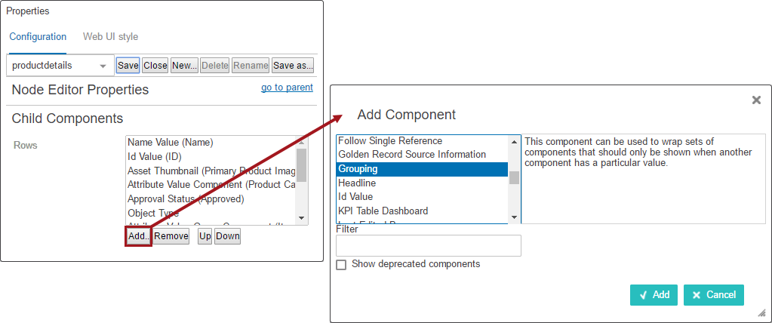This screenshot has width=772, height=323.
Task: Click into the Filter text field
Action: pyautogui.click(x=428, y=246)
